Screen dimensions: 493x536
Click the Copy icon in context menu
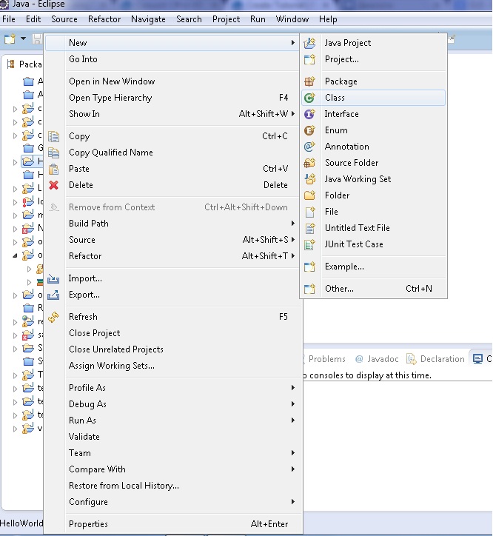click(54, 136)
